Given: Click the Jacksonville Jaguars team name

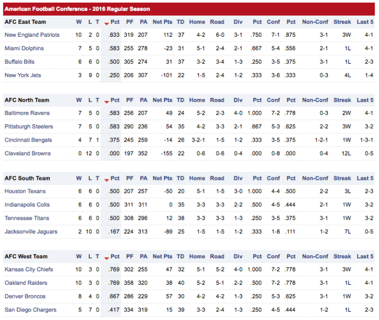Looking at the screenshot, I should pyautogui.click(x=30, y=232).
